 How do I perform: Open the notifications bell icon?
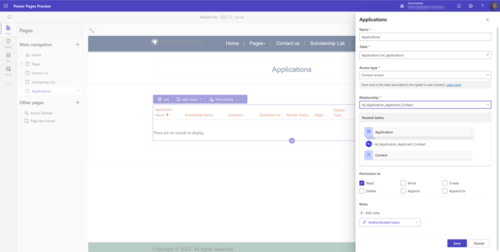pos(459,5)
